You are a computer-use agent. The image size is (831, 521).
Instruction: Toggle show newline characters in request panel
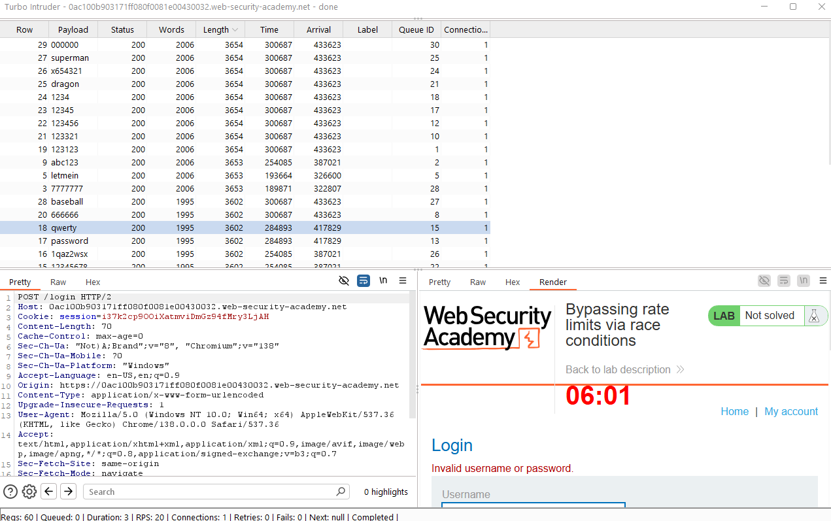click(383, 280)
